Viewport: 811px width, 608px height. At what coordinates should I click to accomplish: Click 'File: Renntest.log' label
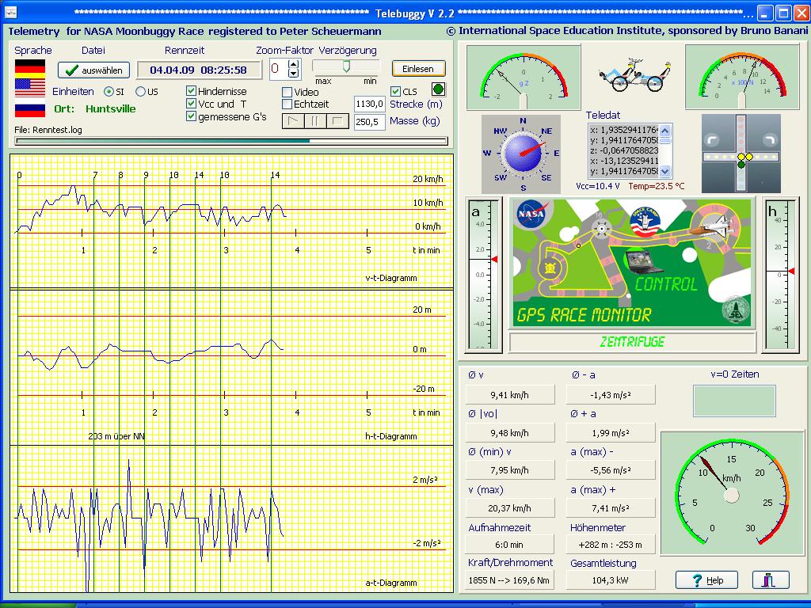(48, 130)
